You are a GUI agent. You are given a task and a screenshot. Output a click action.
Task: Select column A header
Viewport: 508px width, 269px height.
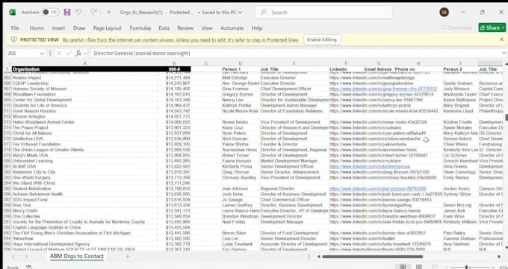pyautogui.click(x=85, y=63)
